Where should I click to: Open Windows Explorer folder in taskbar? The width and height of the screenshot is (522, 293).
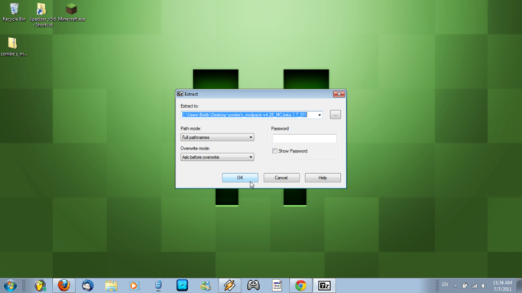(x=111, y=285)
